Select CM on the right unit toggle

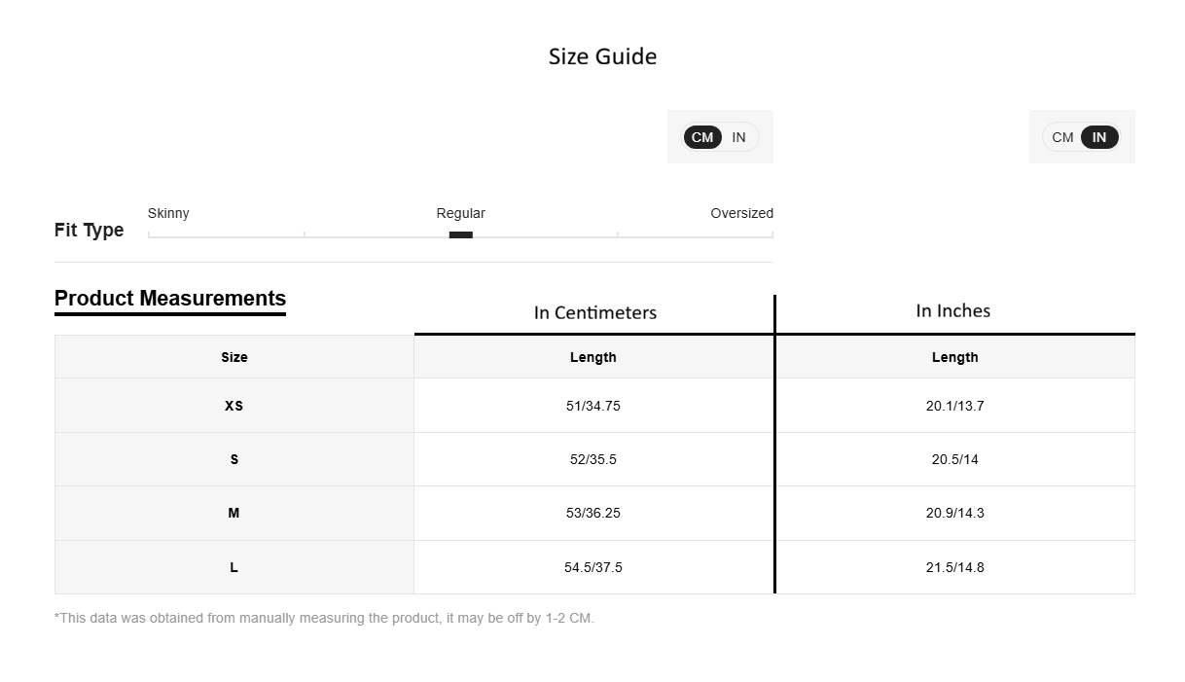(x=1062, y=137)
